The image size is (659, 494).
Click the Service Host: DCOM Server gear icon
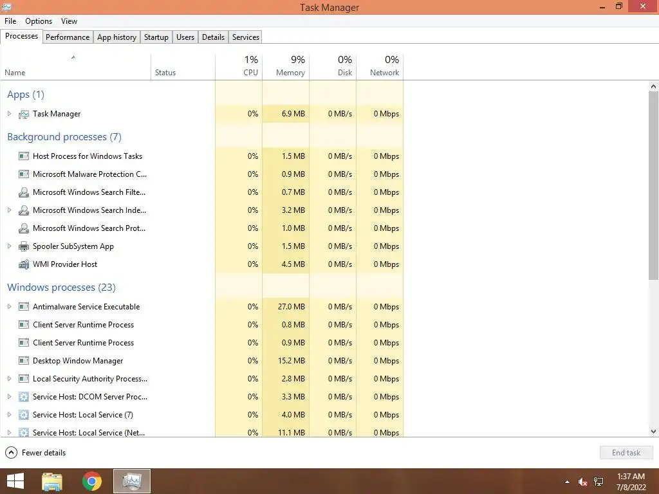tap(24, 397)
